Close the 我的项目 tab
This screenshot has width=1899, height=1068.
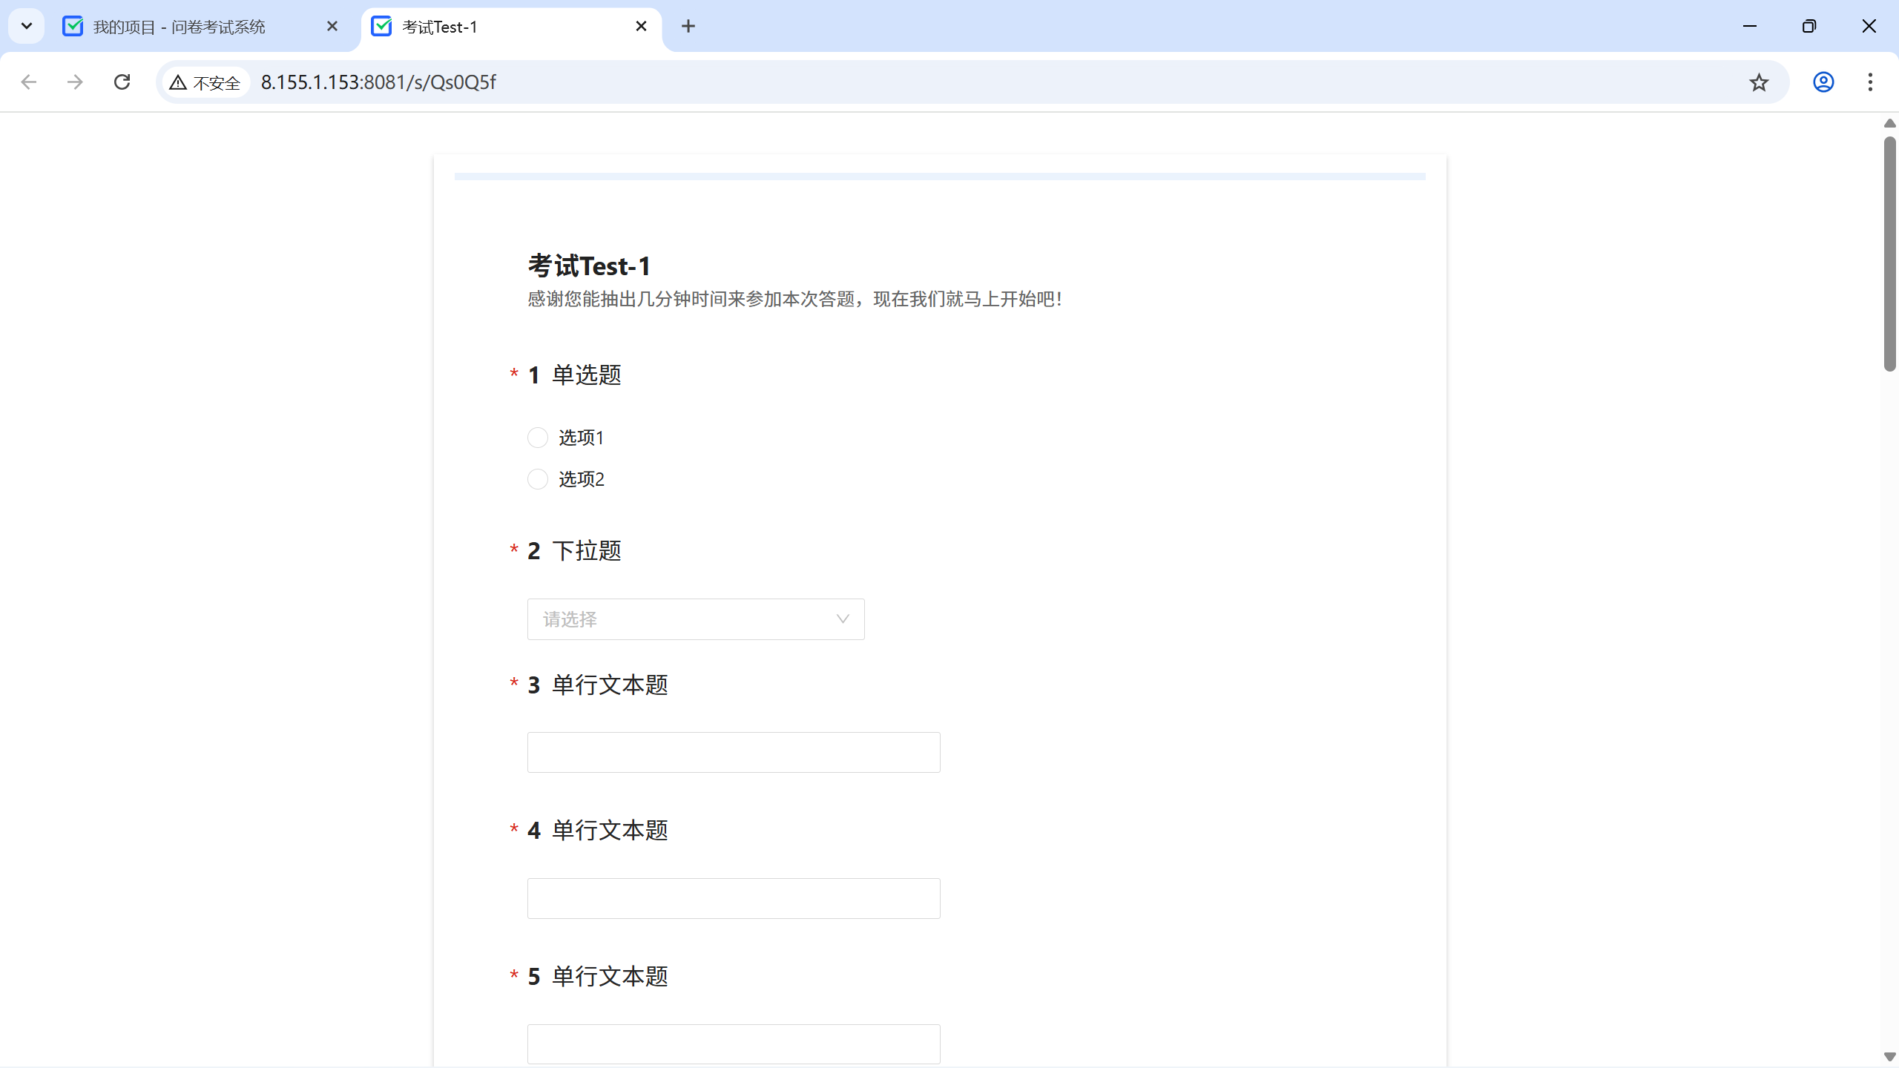tap(332, 27)
